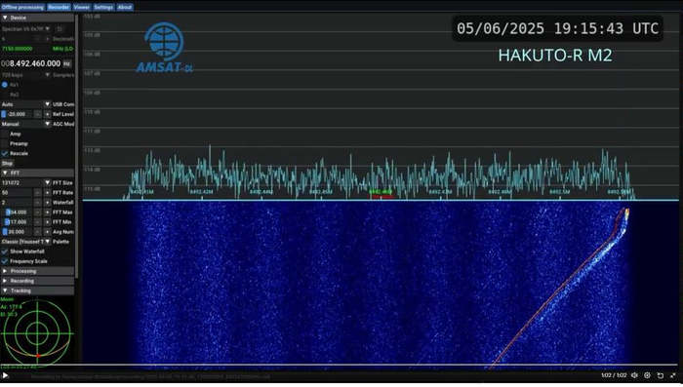
Task: Click the video progress bar
Action: (340, 365)
